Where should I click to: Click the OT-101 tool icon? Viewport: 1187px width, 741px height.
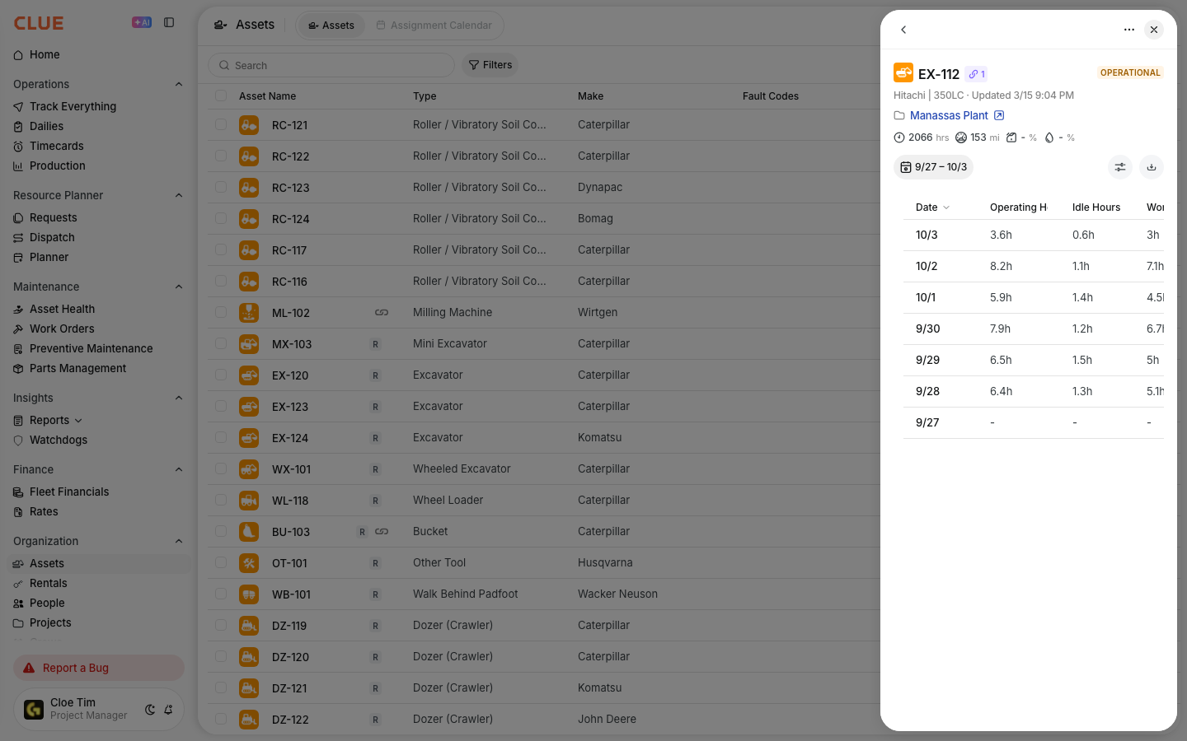pos(249,563)
